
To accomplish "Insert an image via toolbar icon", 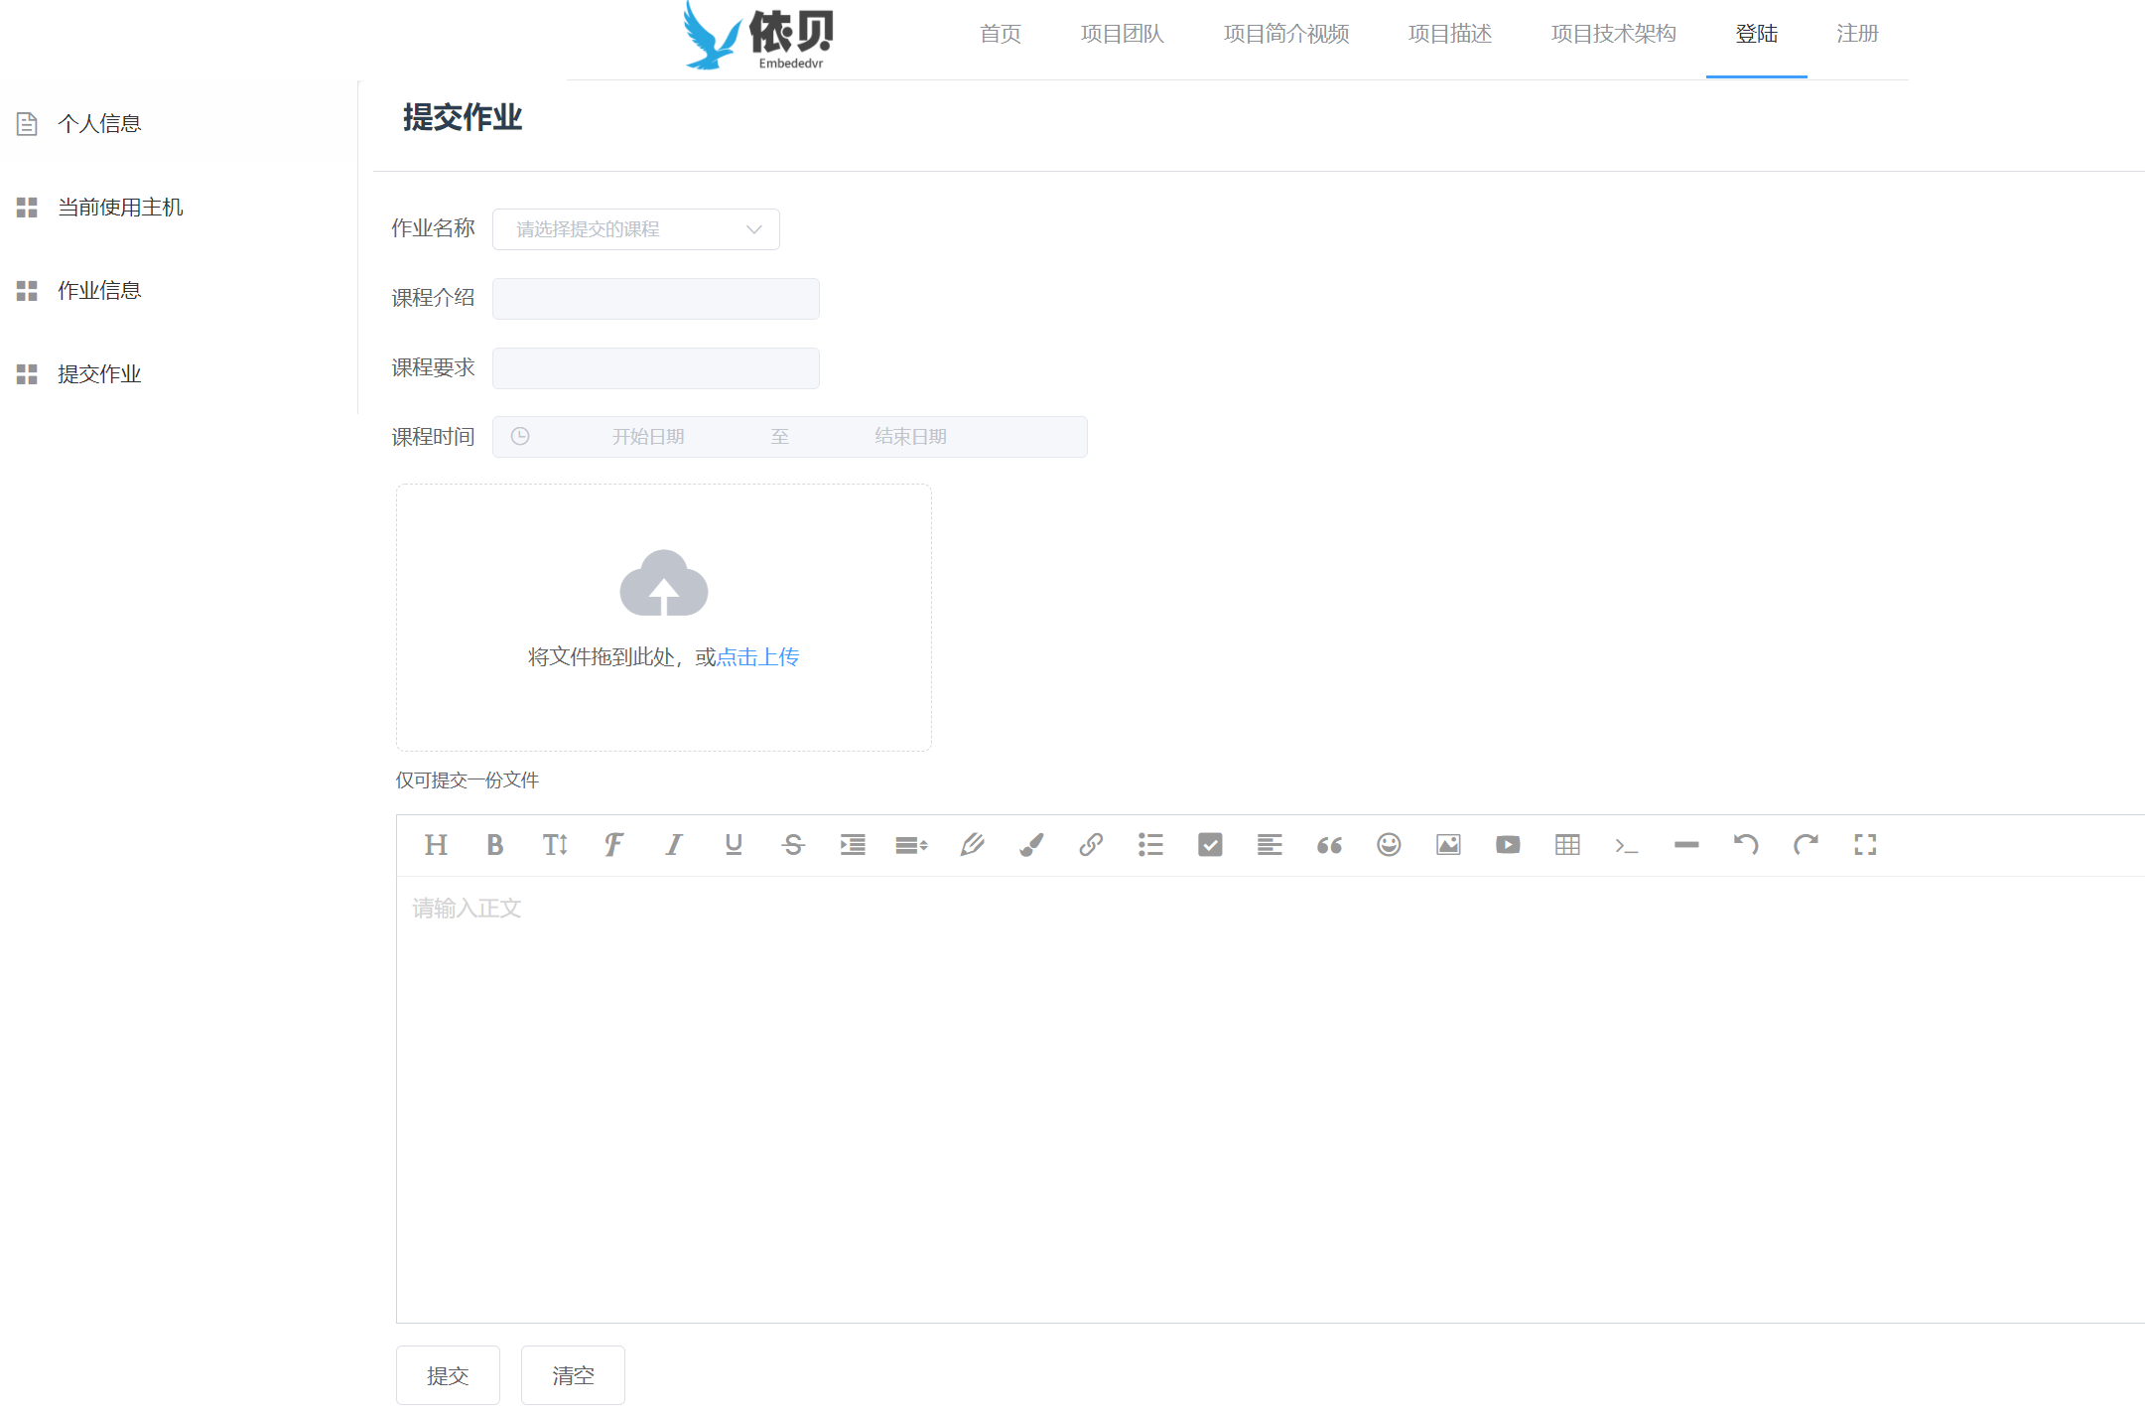I will [1448, 845].
